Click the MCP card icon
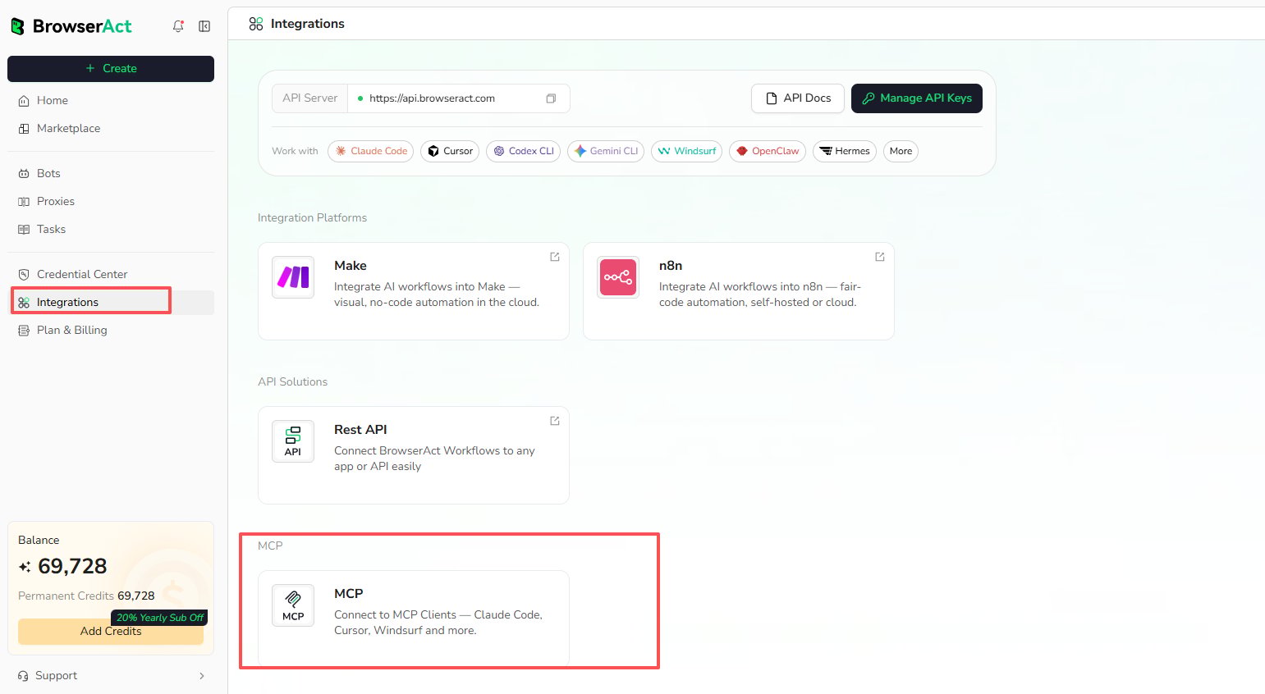Screen dimensions: 1265x694 click(x=293, y=605)
